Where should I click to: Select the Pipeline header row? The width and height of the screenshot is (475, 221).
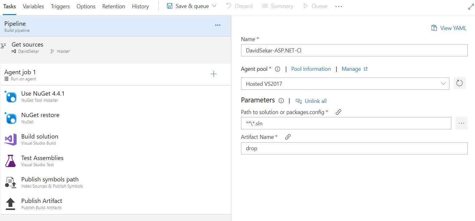pyautogui.click(x=115, y=26)
